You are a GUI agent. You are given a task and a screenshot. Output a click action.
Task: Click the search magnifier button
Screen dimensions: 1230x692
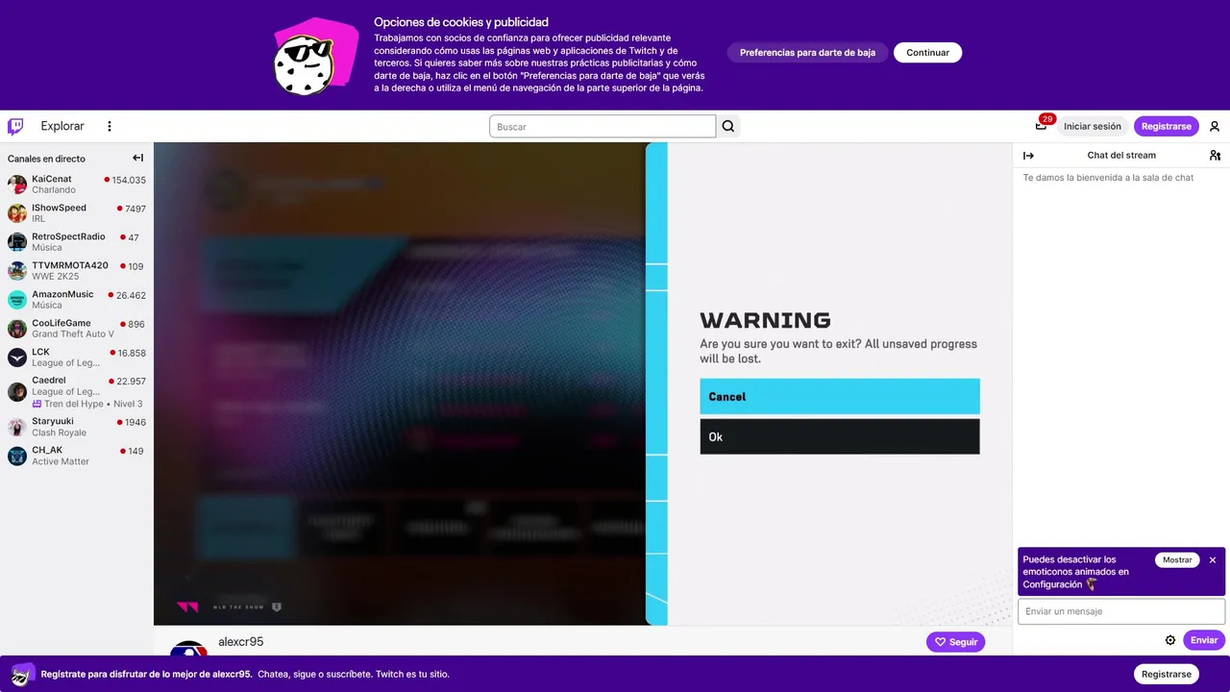(x=728, y=126)
